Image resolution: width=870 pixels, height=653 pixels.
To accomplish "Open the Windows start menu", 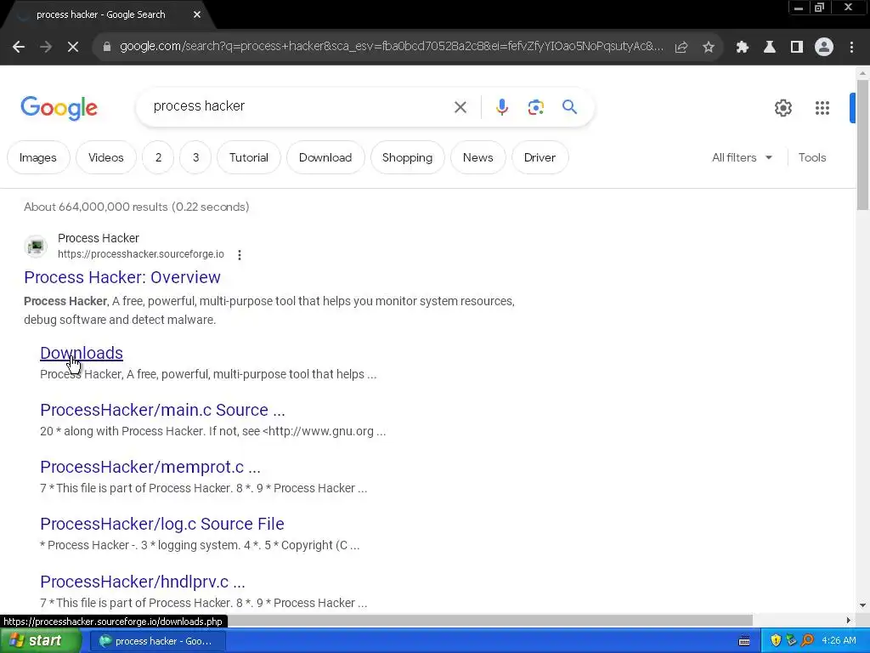I will click(40, 641).
